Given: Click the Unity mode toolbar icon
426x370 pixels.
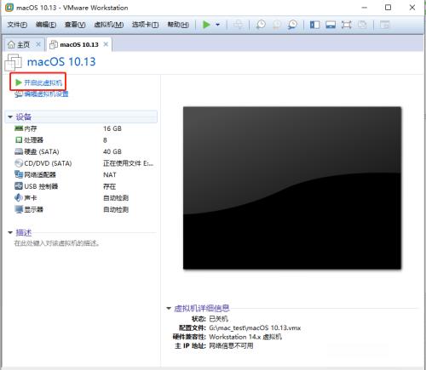Looking at the screenshot, I should (362, 25).
